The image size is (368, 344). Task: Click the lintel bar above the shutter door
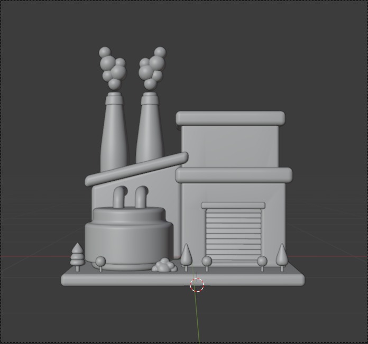pos(233,205)
